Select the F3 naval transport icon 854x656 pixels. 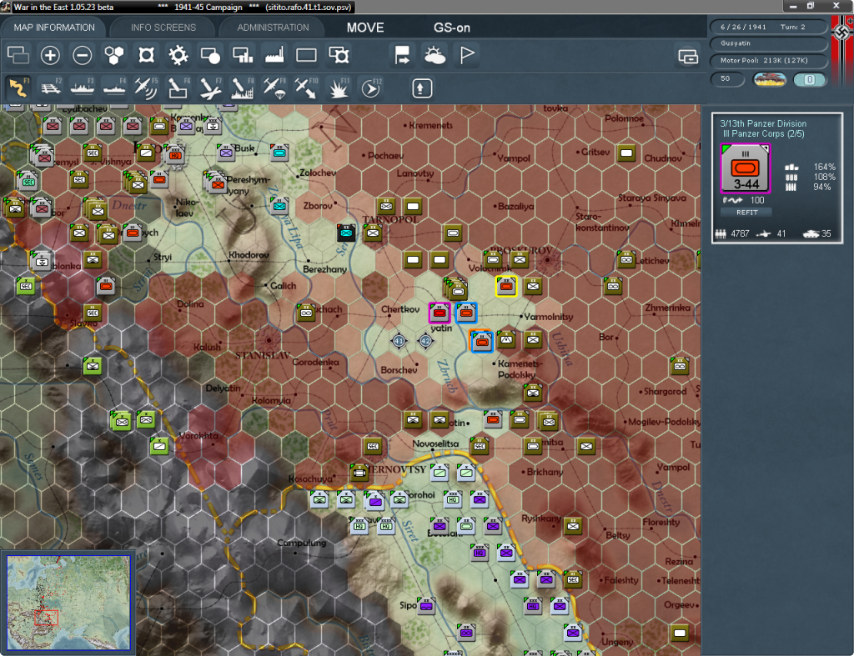[83, 88]
